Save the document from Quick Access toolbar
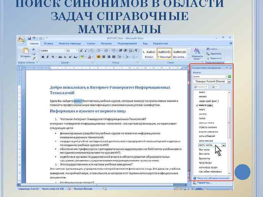The width and height of the screenshot is (263, 197). [29, 38]
